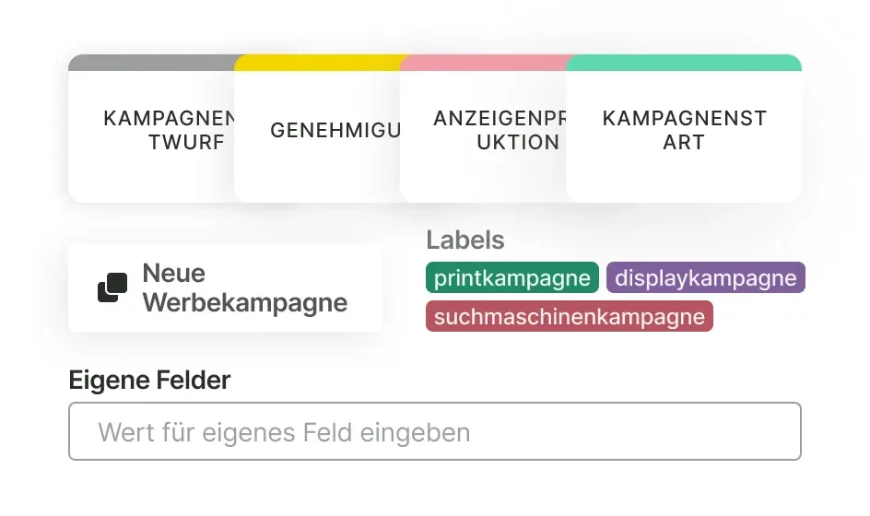
Task: Click the stacked-squares icon beside Neue Werbekampagne
Action: (113, 287)
